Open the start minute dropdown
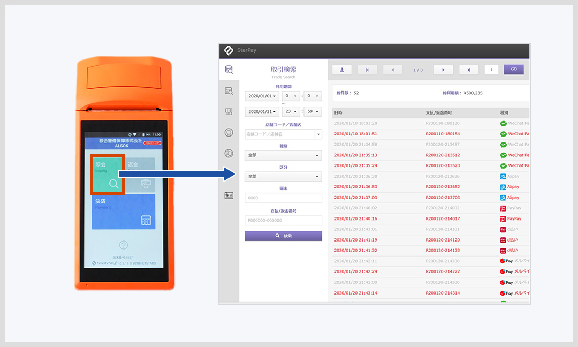The height and width of the screenshot is (347, 578). (313, 96)
